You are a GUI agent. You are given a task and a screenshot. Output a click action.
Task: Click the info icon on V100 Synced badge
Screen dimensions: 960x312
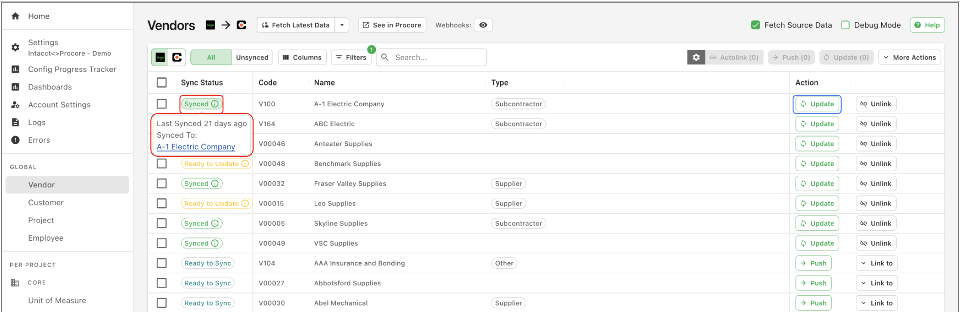coord(214,104)
